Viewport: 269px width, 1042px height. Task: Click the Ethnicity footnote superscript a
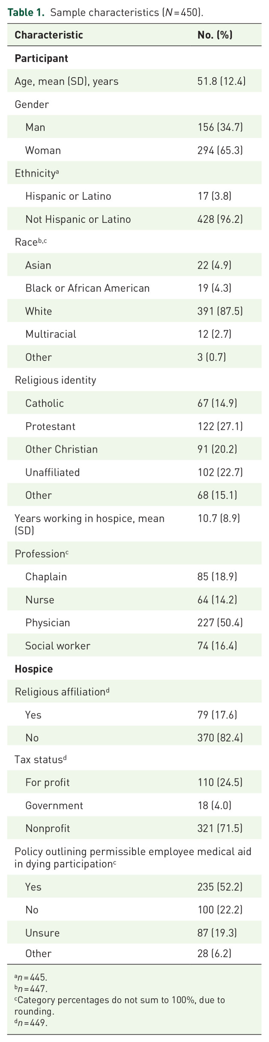point(57,171)
